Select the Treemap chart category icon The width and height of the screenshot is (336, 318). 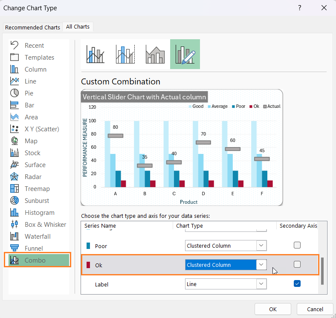coord(14,188)
